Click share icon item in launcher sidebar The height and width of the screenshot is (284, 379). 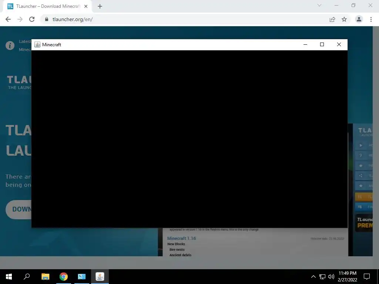tap(364, 176)
